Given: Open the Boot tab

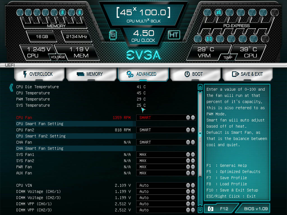Looking at the screenshot, I should tap(195, 74).
